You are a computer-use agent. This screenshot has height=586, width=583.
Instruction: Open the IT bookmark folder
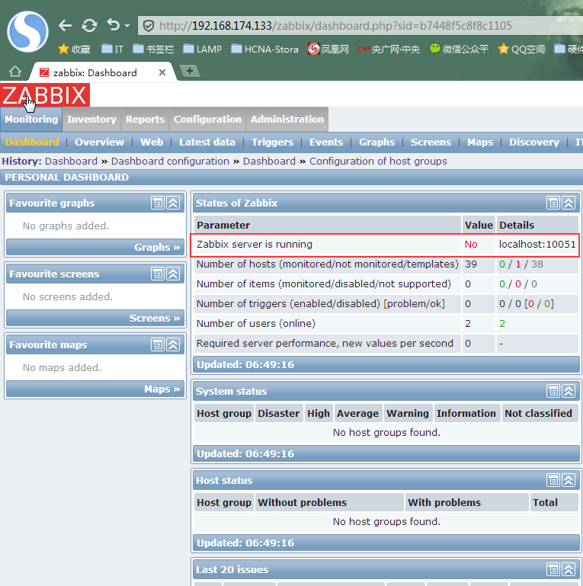[112, 49]
